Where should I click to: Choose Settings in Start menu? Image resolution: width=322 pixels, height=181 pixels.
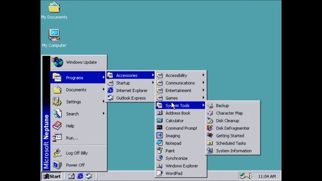[x=78, y=102]
